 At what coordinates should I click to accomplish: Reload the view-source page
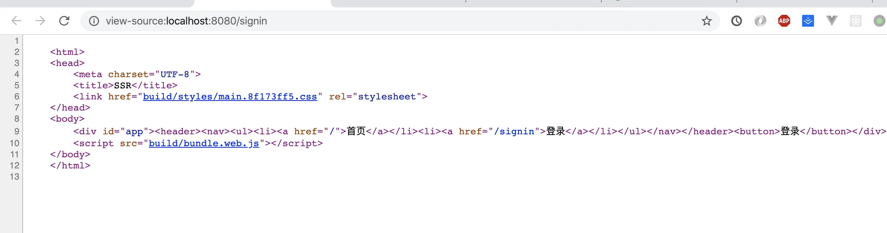64,21
